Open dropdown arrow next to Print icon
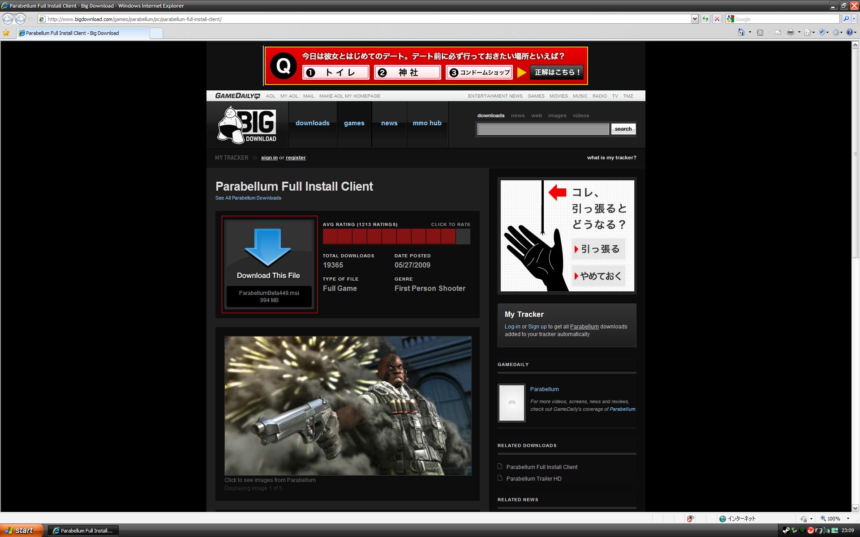The width and height of the screenshot is (860, 537). click(x=799, y=32)
